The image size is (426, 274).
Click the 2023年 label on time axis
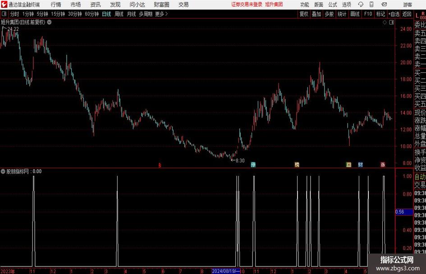click(8, 271)
